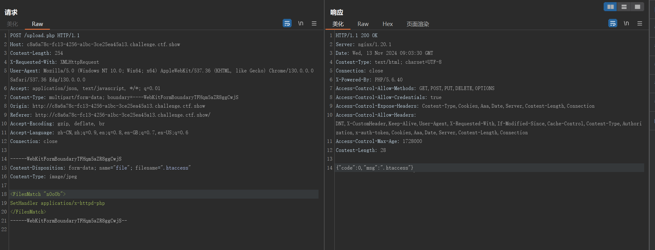Click the POST /upload.php request line

tap(45, 35)
